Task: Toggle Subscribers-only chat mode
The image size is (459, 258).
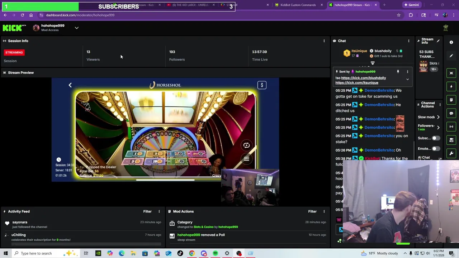Action: [x=435, y=138]
